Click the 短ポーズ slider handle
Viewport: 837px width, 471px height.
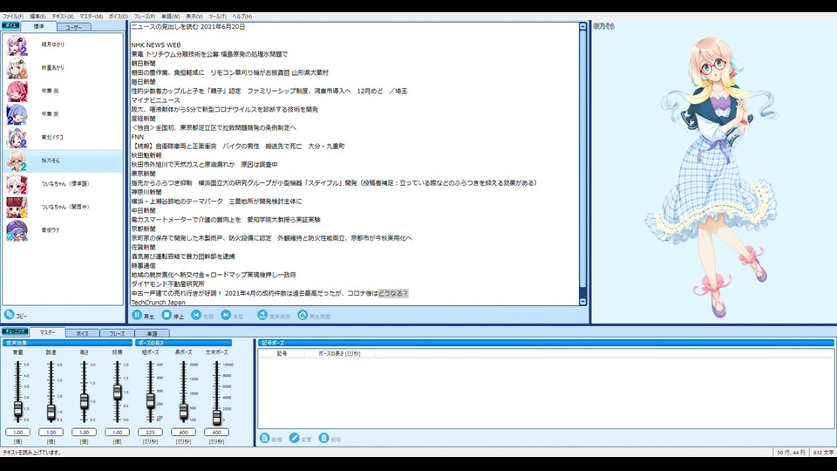click(x=151, y=400)
